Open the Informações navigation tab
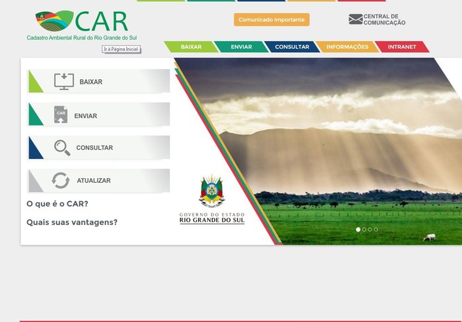 click(x=347, y=47)
